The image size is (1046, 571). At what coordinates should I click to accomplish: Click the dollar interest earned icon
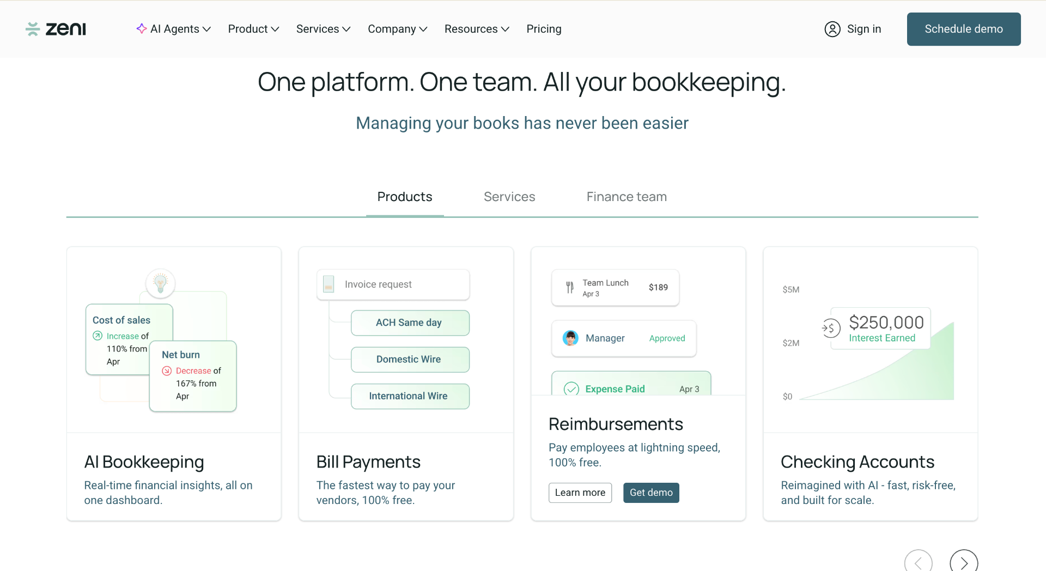click(831, 328)
